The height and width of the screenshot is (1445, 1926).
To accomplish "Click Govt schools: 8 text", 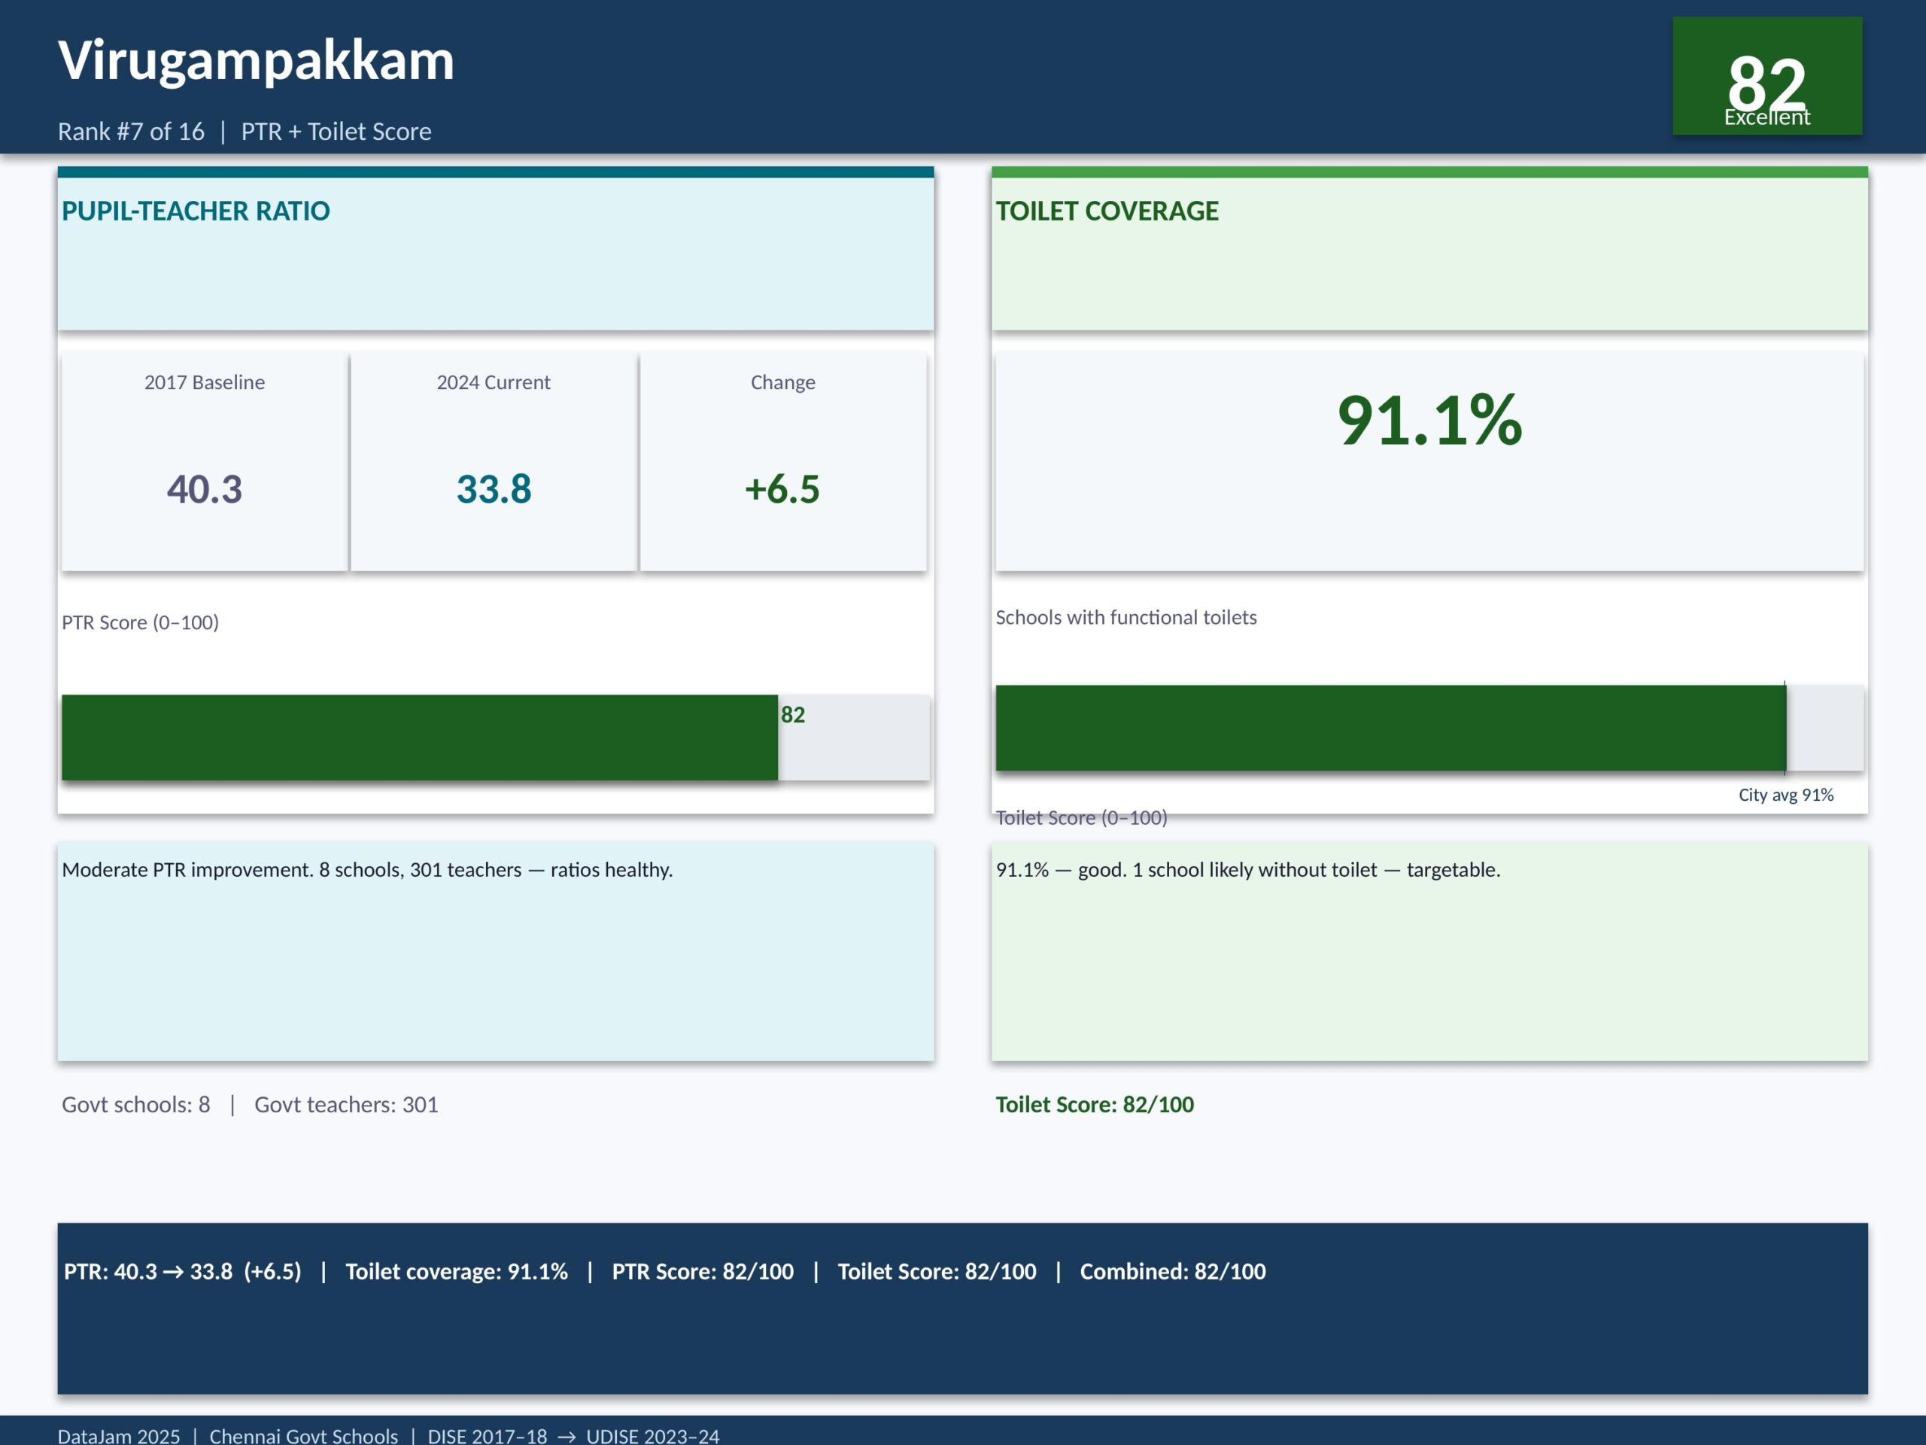I will tap(136, 1104).
